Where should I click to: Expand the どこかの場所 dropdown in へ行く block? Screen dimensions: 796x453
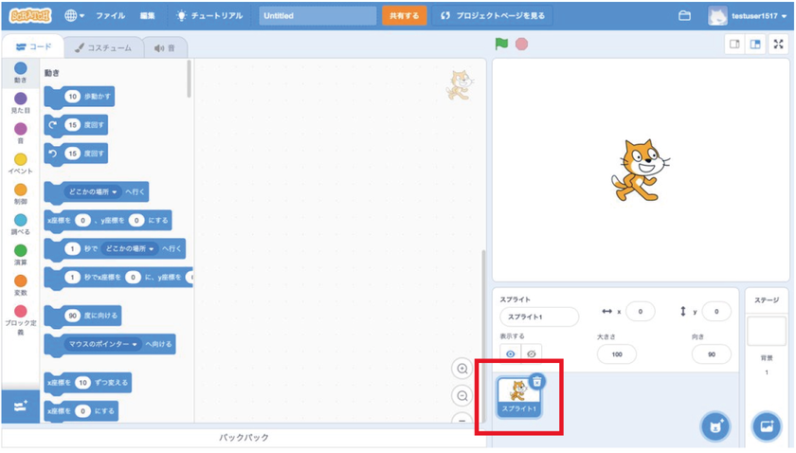pyautogui.click(x=93, y=191)
